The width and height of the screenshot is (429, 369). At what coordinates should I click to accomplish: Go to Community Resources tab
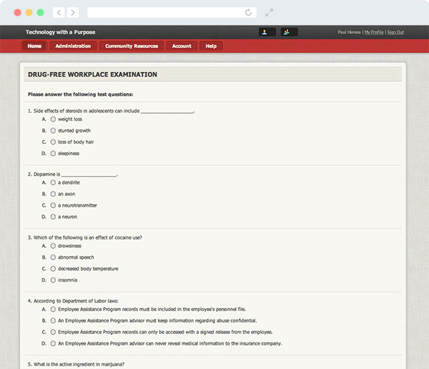132,46
